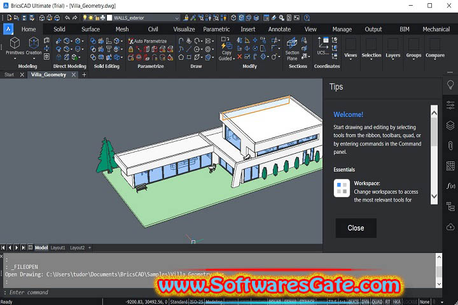458x305 pixels.
Task: Switch to the Start document tab
Action: click(9, 75)
